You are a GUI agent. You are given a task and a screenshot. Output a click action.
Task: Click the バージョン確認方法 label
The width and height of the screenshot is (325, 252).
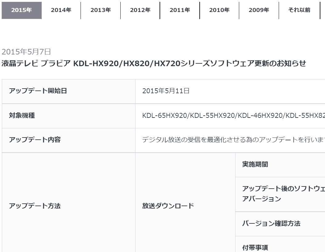coord(271,223)
